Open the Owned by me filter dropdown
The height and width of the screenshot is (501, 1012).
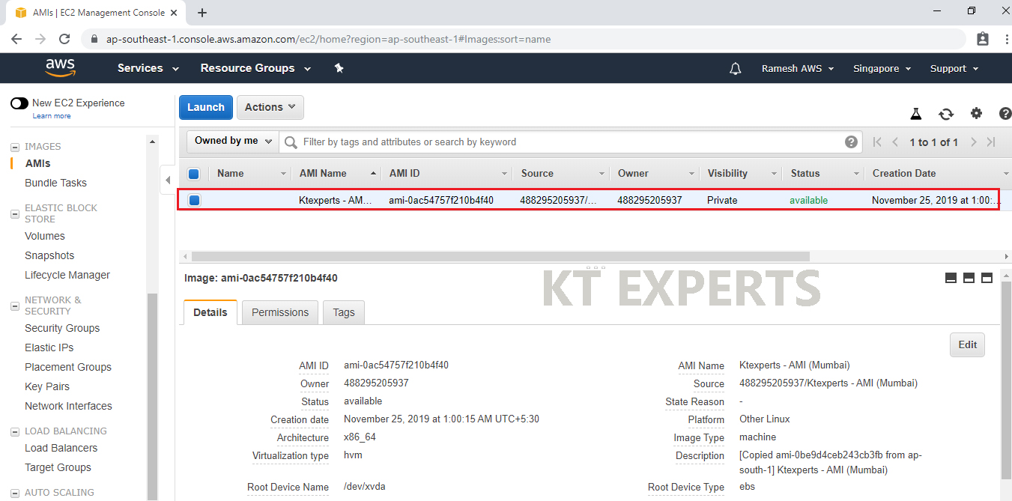coord(233,141)
